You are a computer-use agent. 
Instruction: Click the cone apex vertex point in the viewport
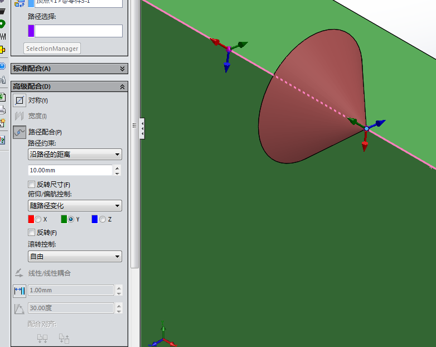pos(366,128)
